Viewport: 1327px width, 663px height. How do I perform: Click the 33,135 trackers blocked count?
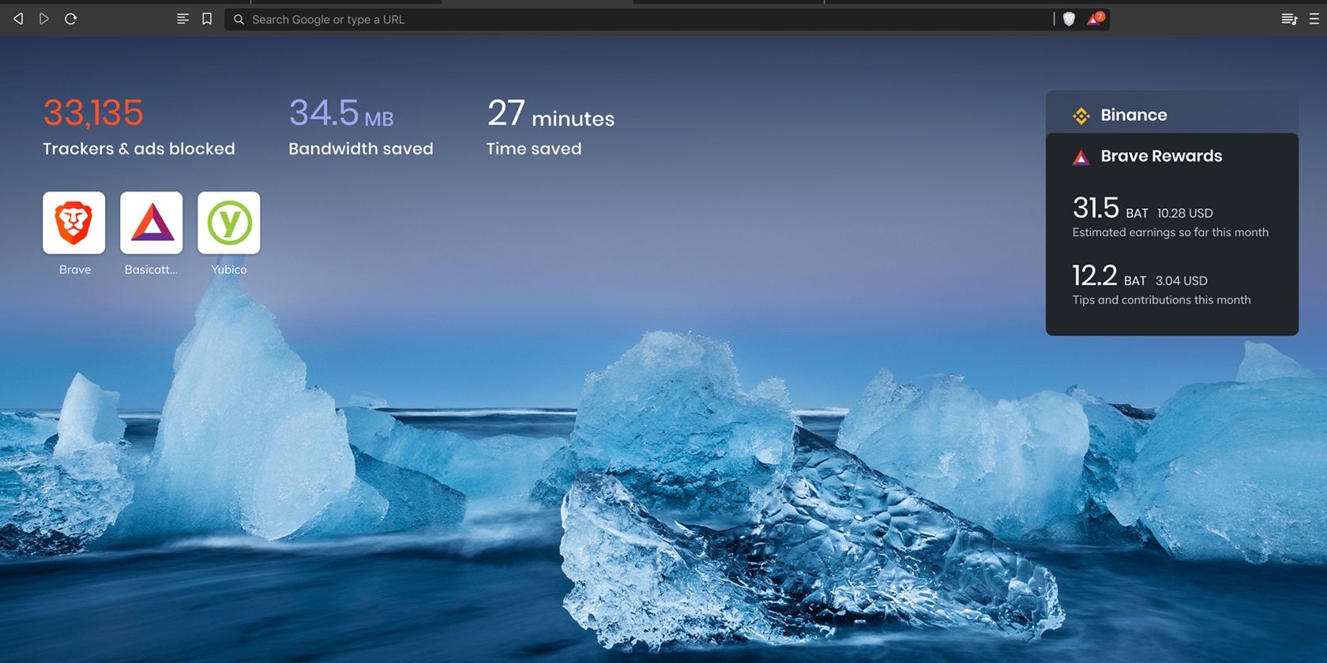(x=93, y=113)
